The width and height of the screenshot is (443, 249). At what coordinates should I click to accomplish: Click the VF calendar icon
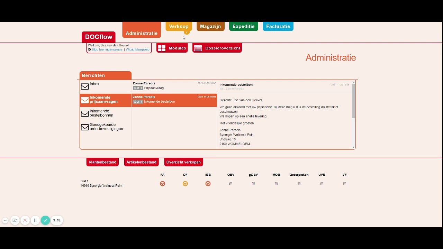345,184
